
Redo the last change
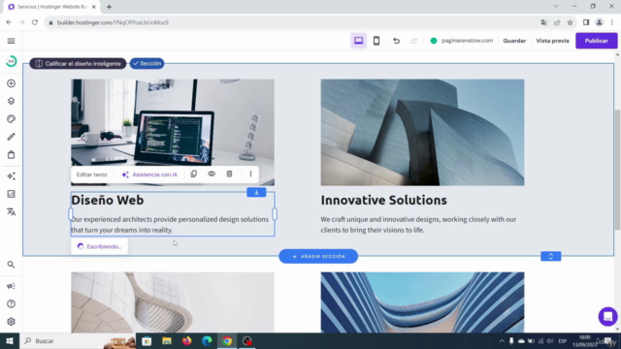tap(414, 41)
